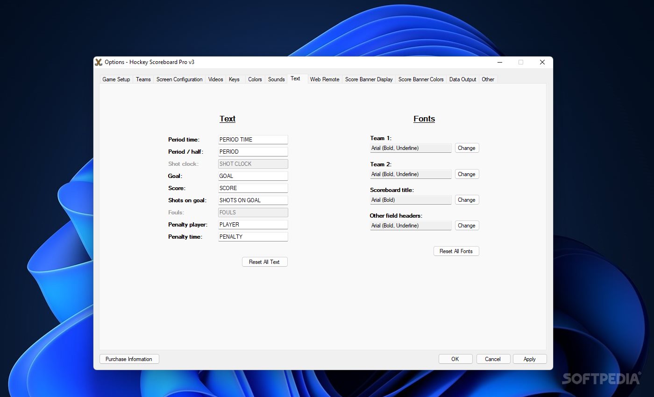The width and height of the screenshot is (654, 397).
Task: Open the Web Remote tab
Action: [x=325, y=79]
